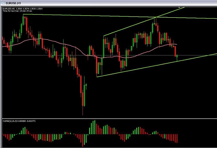Viewport: 217px width, 148px height.
Task: Select the EURUSD,H1 price info line inside chart
Action: point(23,9)
